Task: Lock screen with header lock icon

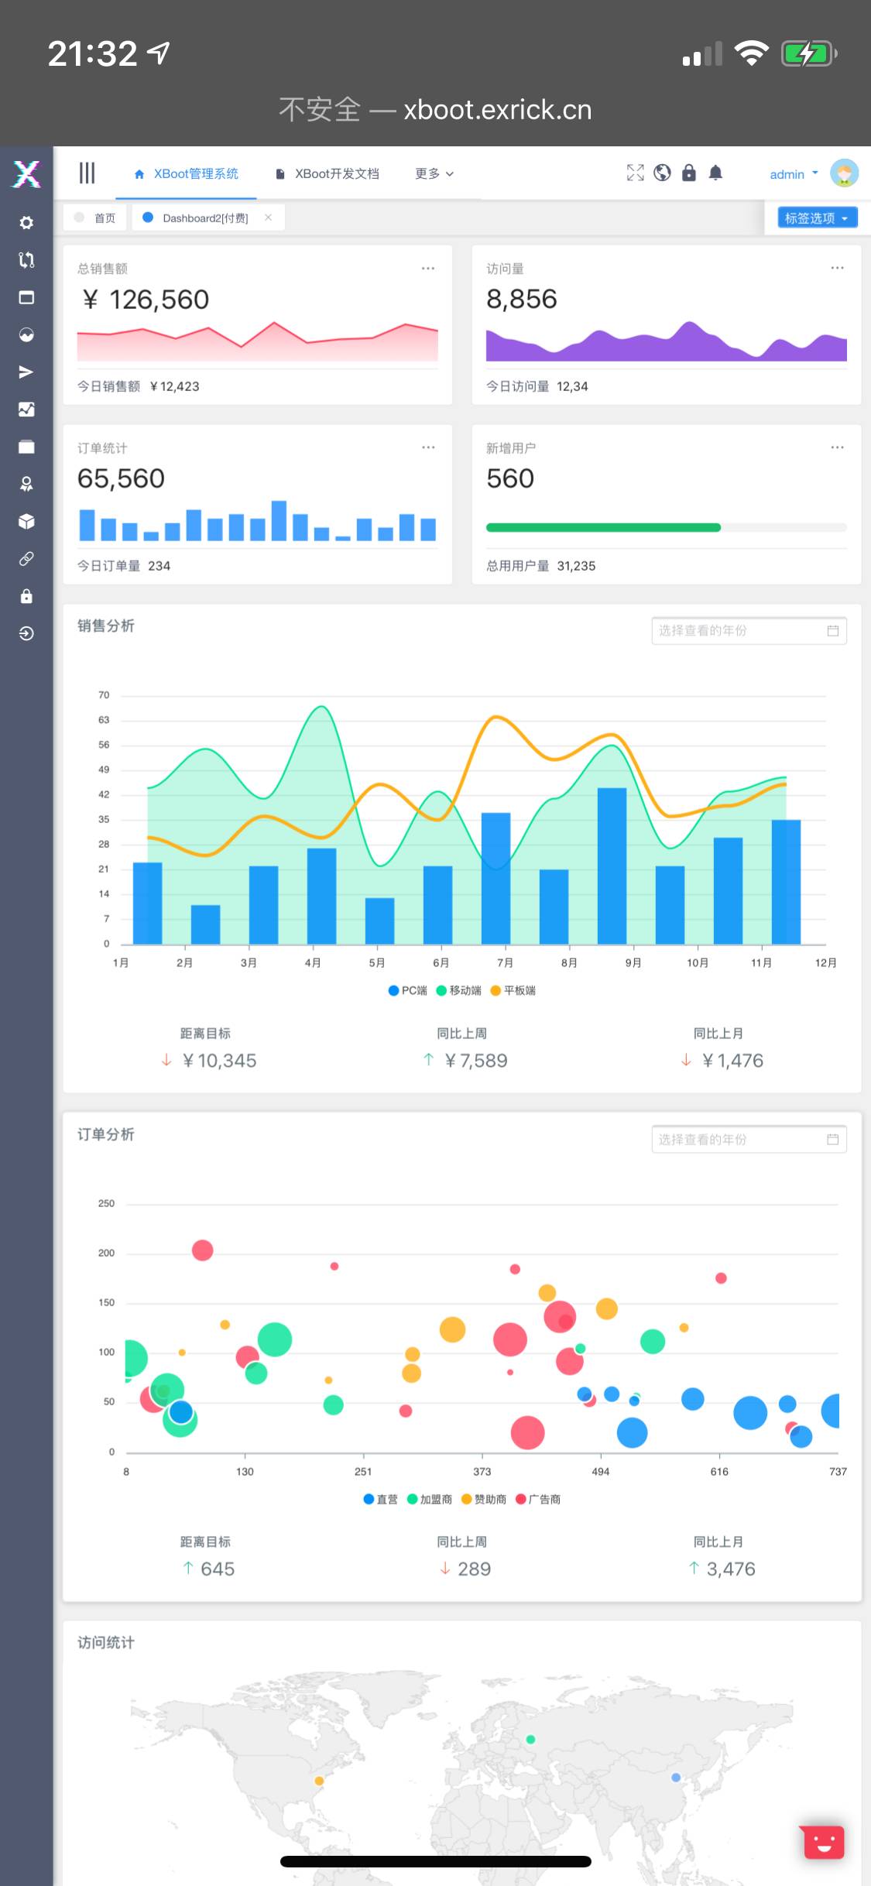Action: [689, 173]
